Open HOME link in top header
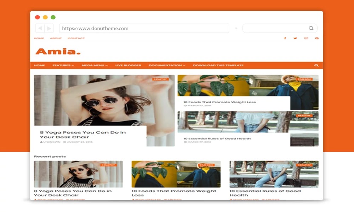This screenshot has width=354, height=212. tap(39, 38)
